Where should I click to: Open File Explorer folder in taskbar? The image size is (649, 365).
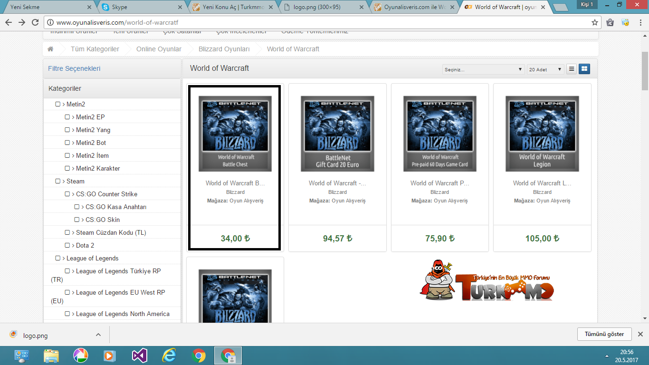pyautogui.click(x=51, y=355)
